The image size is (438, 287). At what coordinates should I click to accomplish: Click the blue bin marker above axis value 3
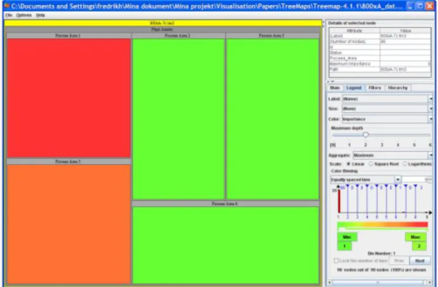[357, 186]
